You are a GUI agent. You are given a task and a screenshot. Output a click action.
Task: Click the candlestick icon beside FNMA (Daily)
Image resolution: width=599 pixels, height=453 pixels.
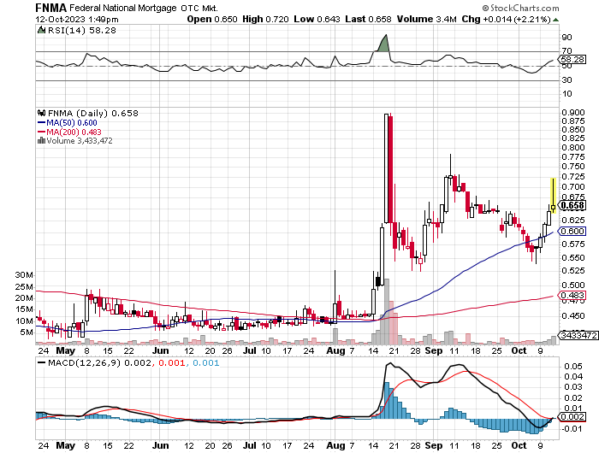pos(41,113)
